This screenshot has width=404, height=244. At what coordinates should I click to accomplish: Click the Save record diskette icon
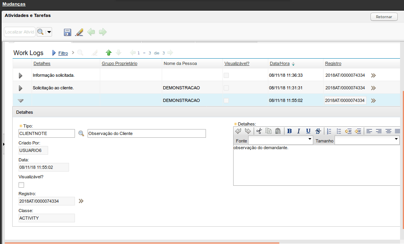[67, 32]
